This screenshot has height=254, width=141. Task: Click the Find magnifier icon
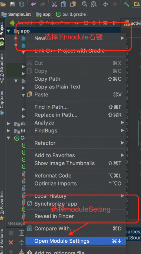coord(85,4)
